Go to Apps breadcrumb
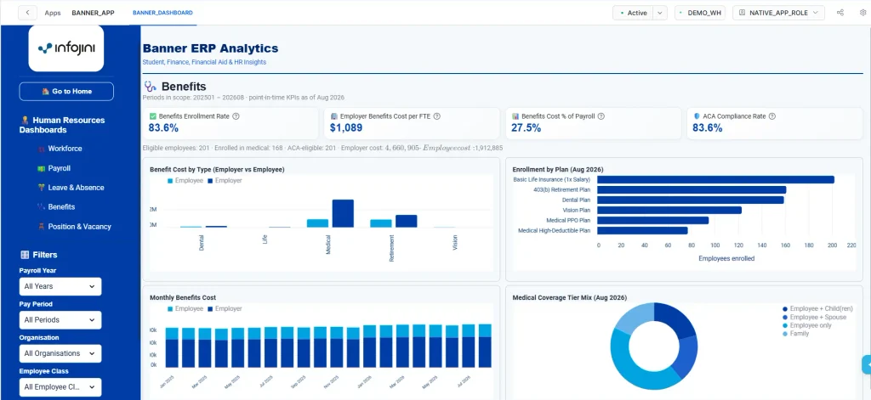871x400 pixels. click(x=53, y=13)
